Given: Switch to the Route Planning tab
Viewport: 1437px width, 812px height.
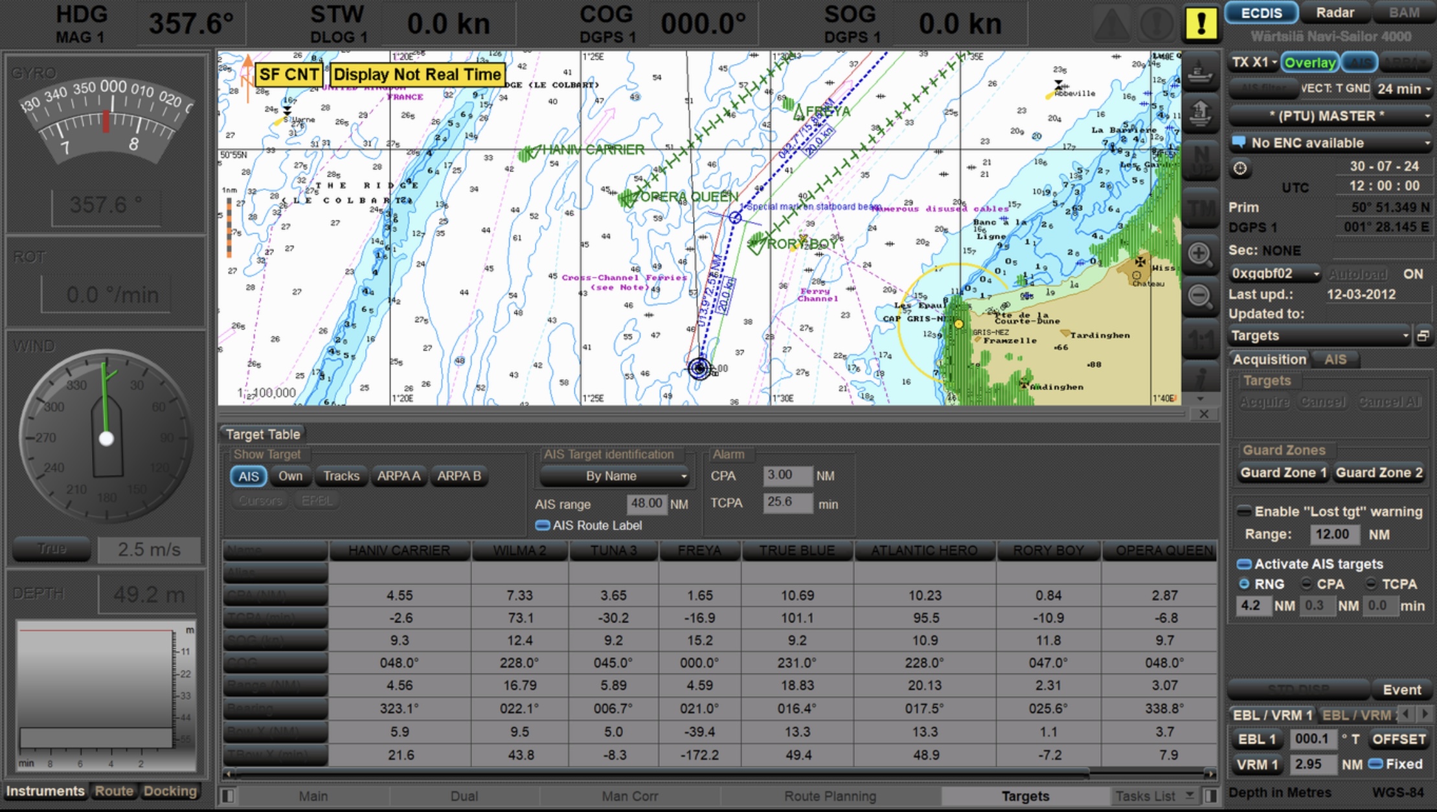Looking at the screenshot, I should point(830,796).
